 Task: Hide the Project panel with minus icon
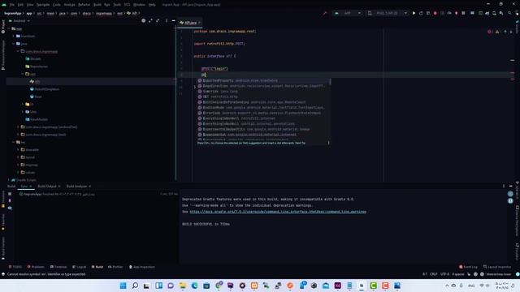click(x=173, y=20)
